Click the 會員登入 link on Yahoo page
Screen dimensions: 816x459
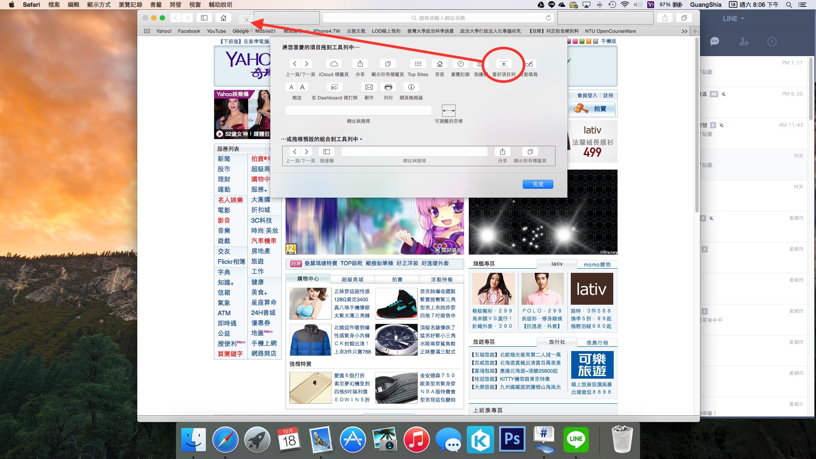[x=587, y=96]
